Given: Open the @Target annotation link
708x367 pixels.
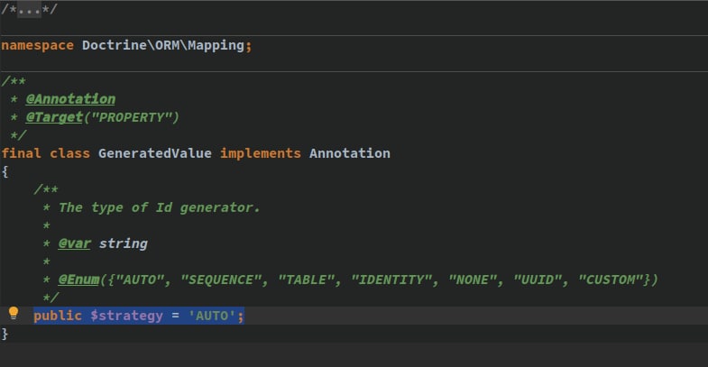Looking at the screenshot, I should [x=54, y=117].
